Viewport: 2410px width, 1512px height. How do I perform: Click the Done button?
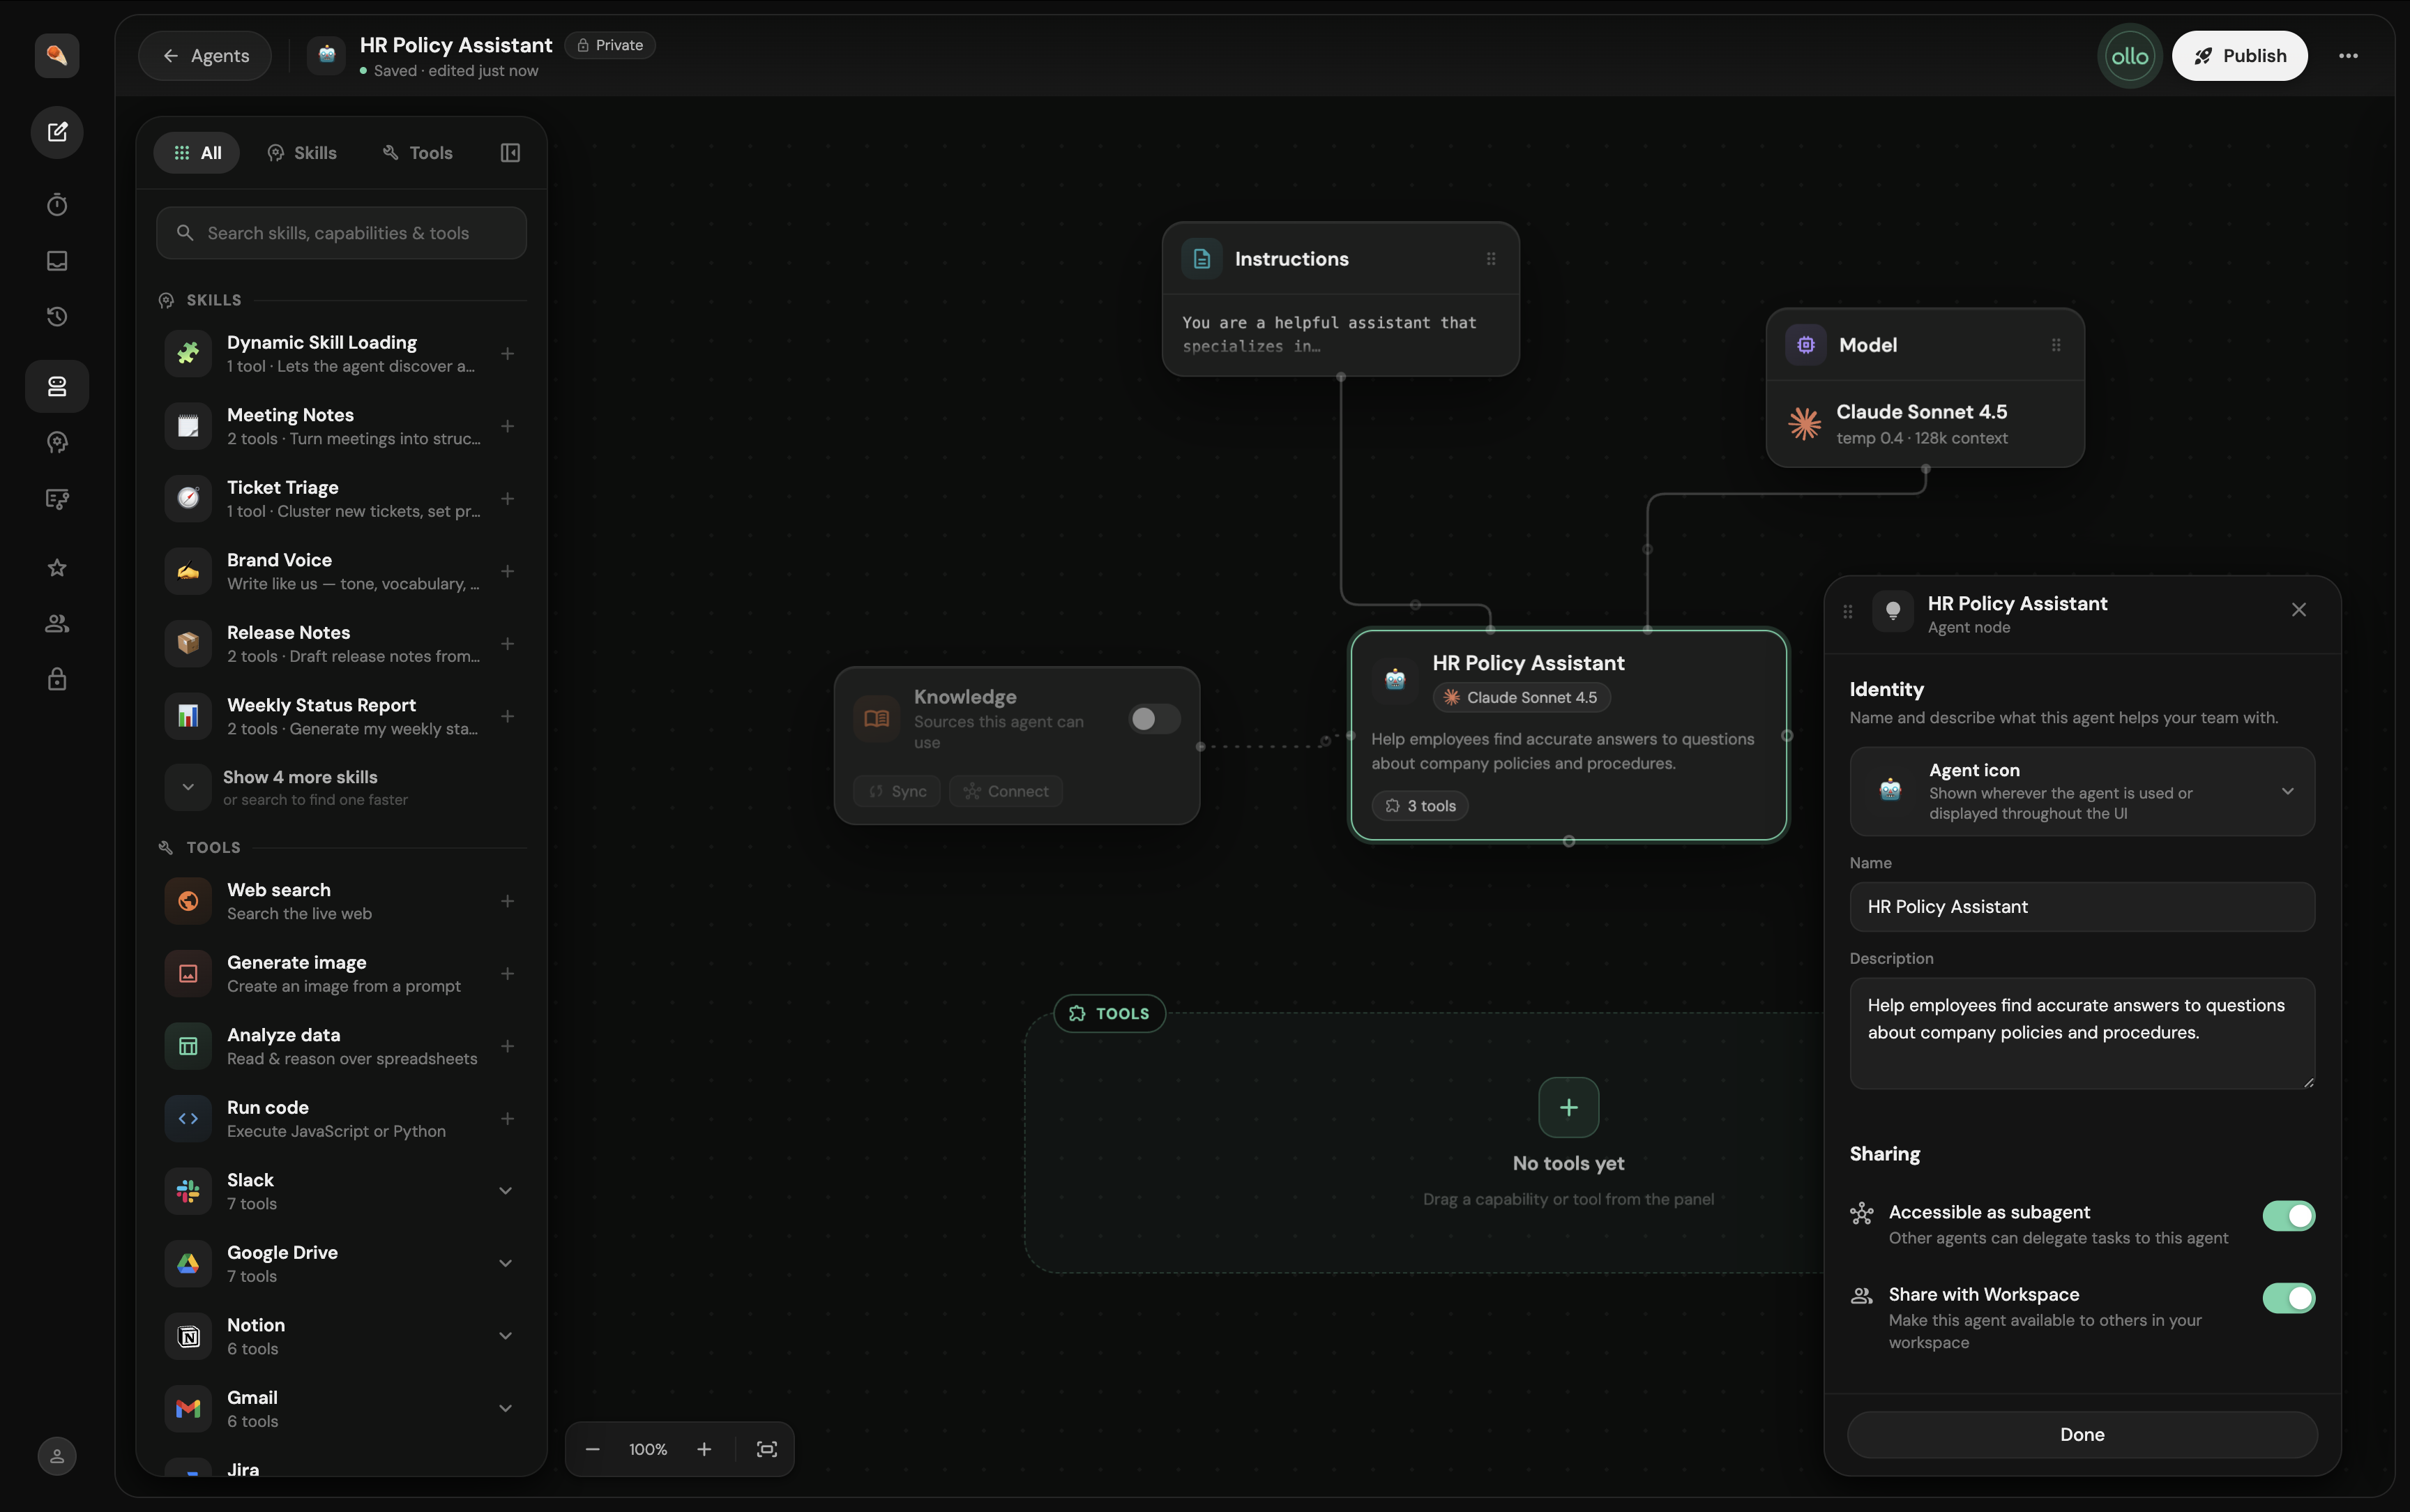coord(2082,1435)
